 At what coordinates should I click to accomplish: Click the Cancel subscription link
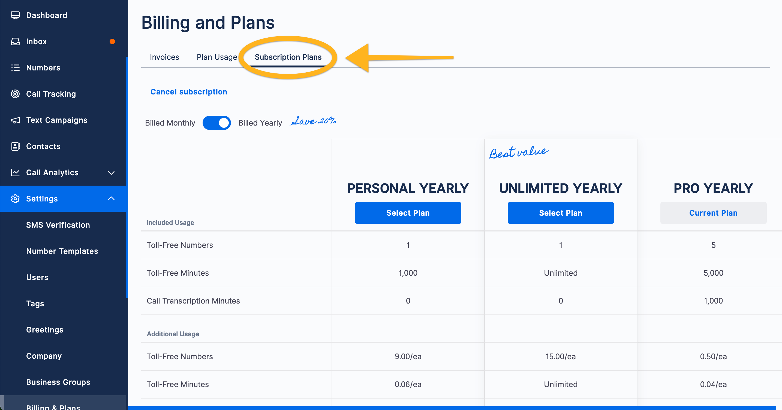coord(188,92)
